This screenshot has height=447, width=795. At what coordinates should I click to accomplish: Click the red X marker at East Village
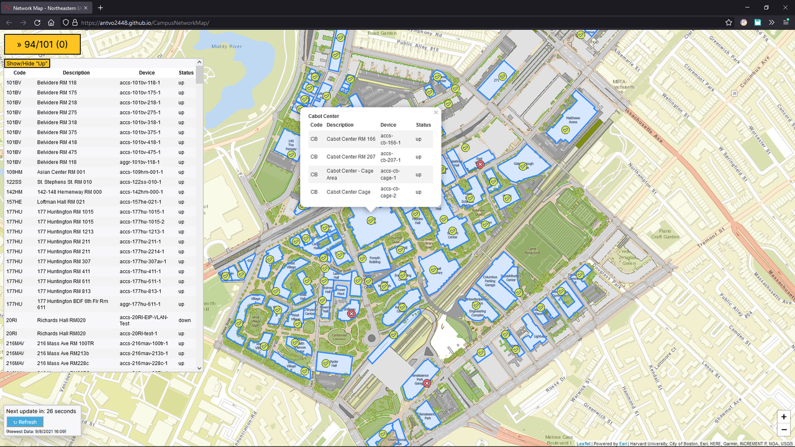click(x=480, y=164)
